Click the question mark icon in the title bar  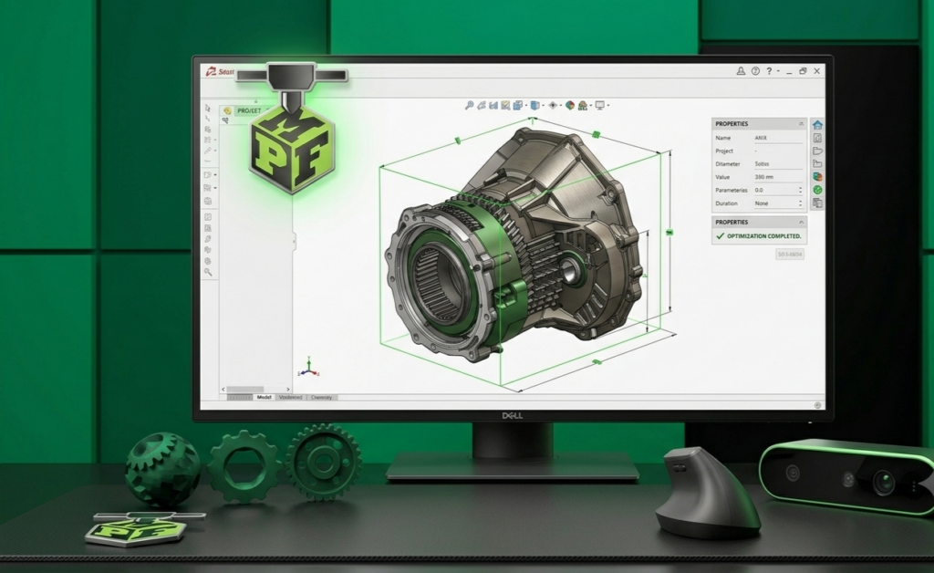(769, 71)
